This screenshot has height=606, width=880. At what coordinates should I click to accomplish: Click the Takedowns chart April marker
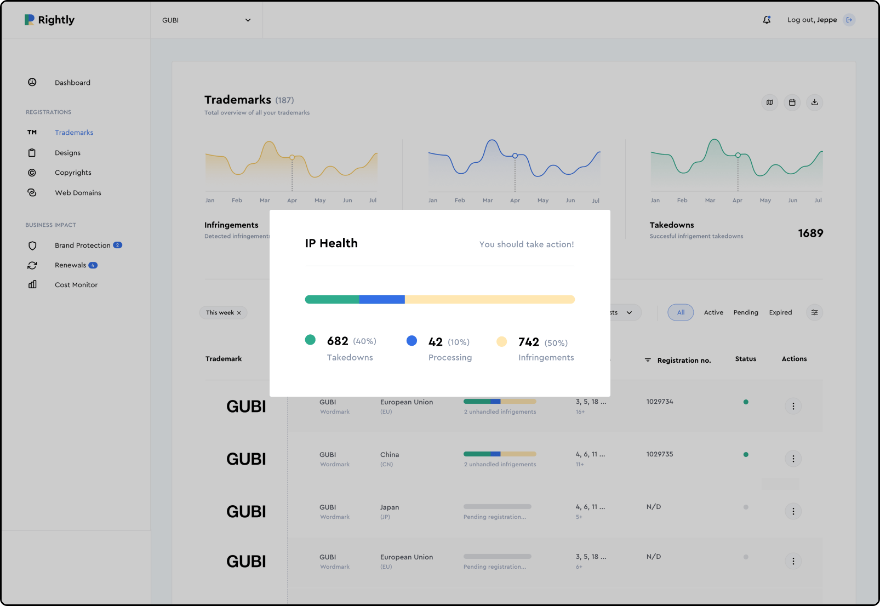click(x=738, y=155)
